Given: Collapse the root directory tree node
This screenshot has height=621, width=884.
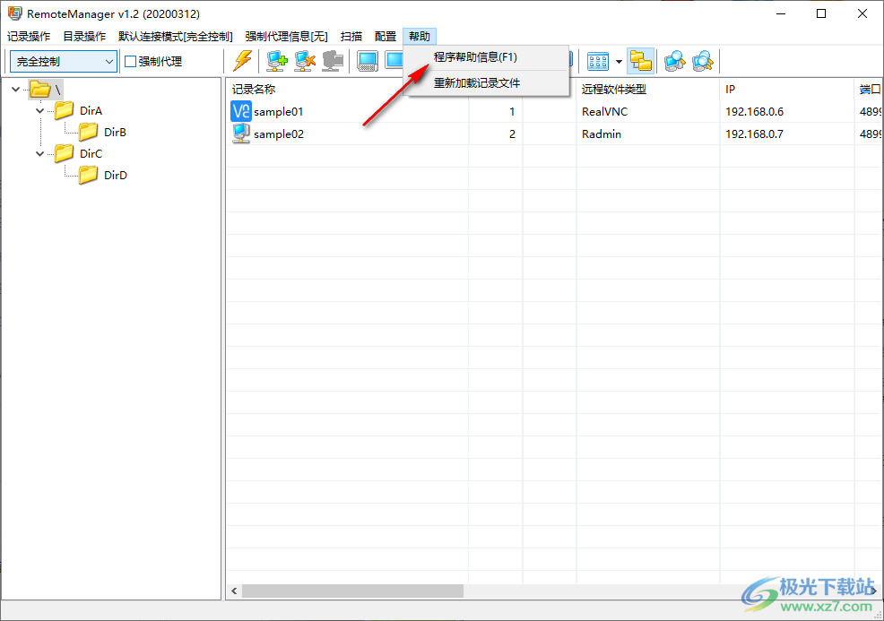Looking at the screenshot, I should click(16, 89).
